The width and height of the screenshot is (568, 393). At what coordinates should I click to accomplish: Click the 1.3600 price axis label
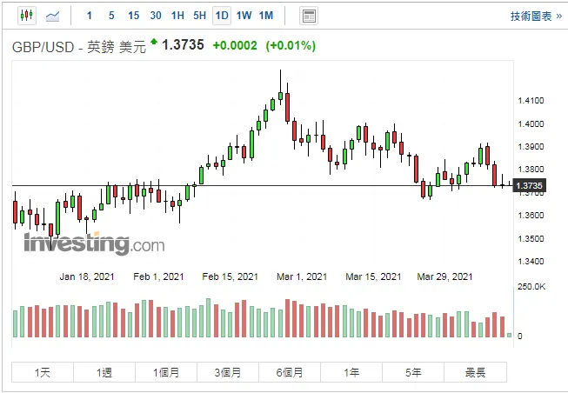(531, 215)
